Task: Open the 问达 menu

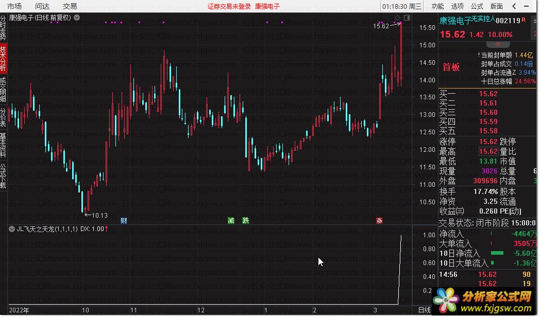Action: tap(42, 6)
